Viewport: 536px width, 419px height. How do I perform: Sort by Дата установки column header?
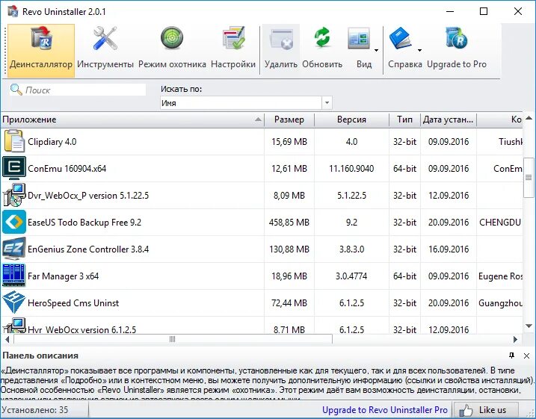click(x=448, y=120)
